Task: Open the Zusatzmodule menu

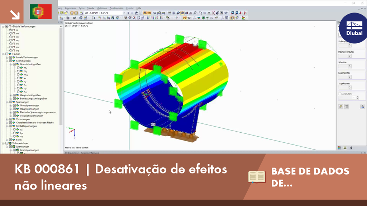Action: coord(116,8)
